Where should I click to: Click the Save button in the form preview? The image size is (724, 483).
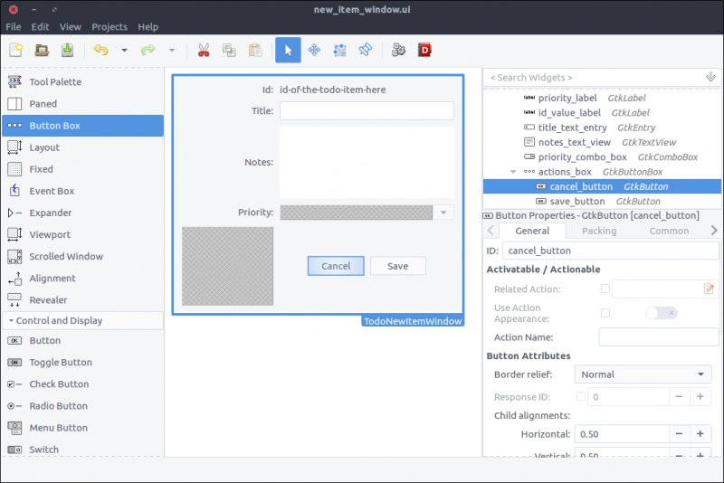[x=397, y=266]
